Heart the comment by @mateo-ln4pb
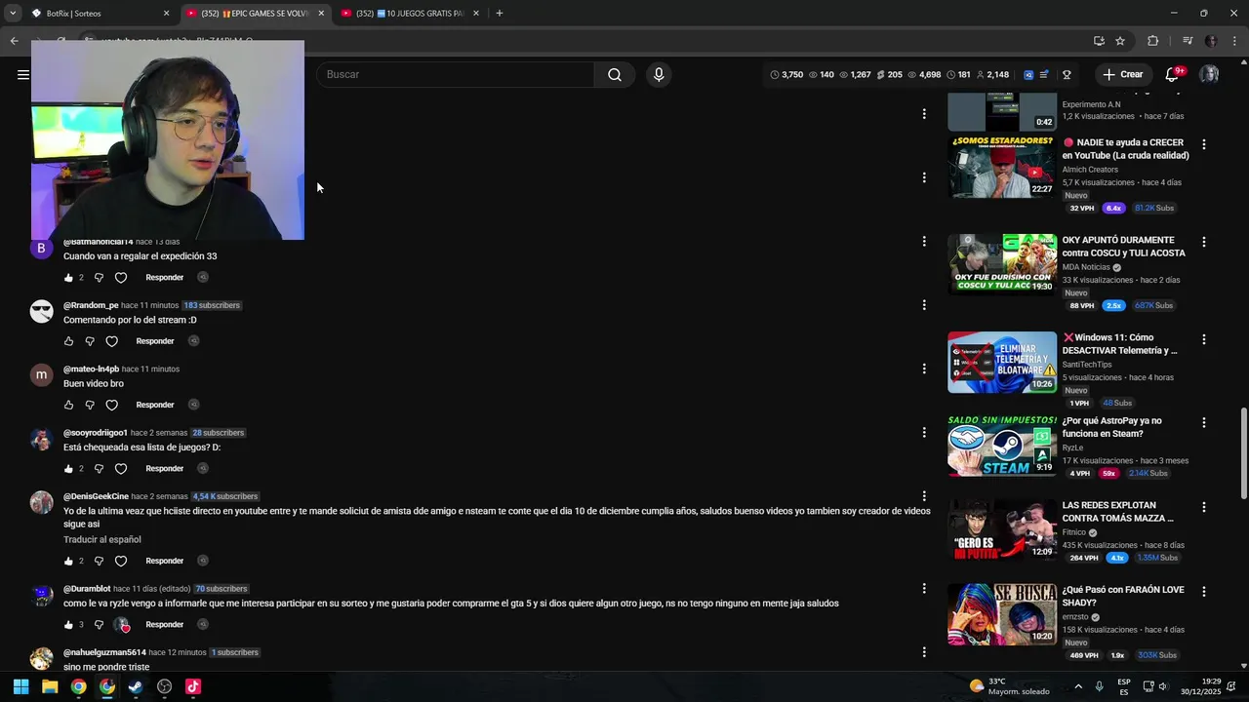This screenshot has width=1249, height=702. click(111, 405)
